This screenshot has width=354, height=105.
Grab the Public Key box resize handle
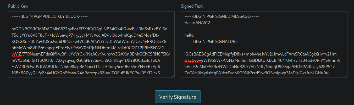point(173,76)
